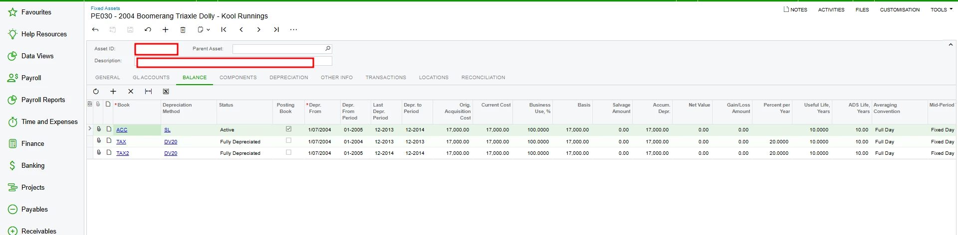958x235 pixels.
Task: Add a row to the balance grid
Action: tap(113, 92)
